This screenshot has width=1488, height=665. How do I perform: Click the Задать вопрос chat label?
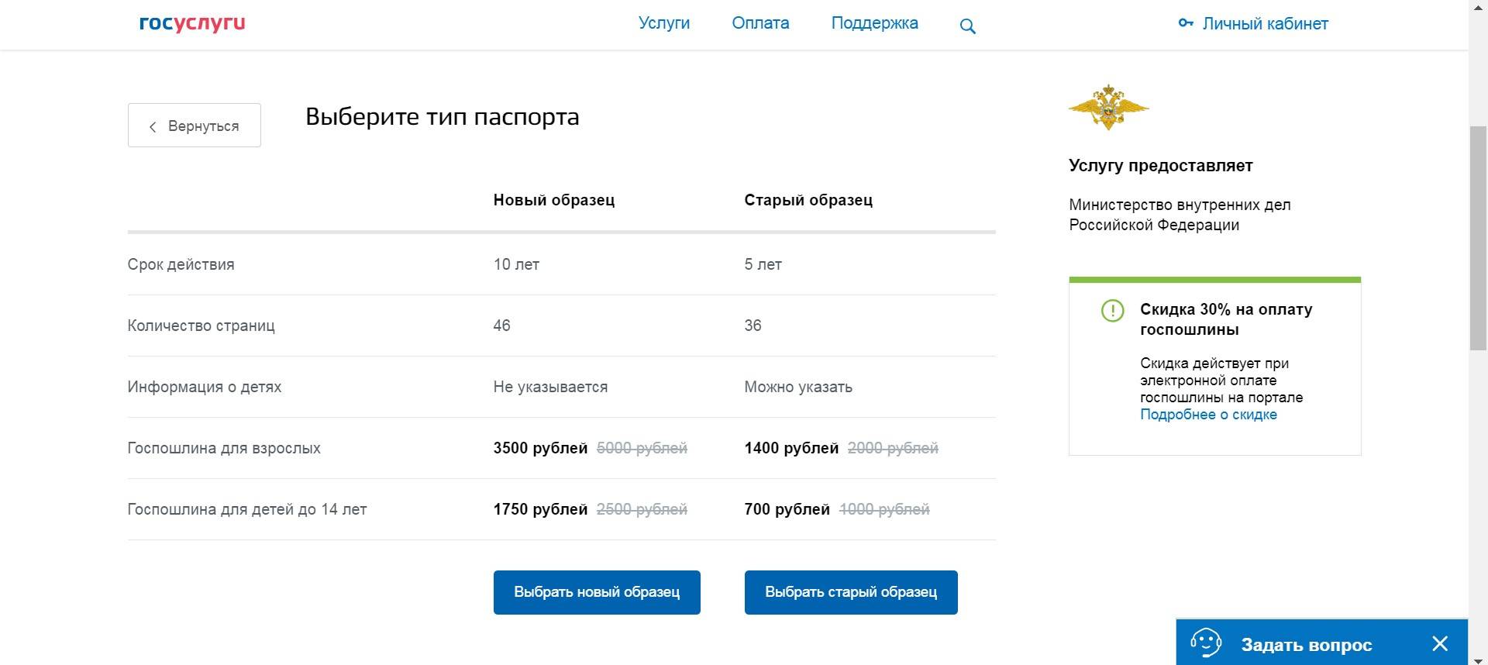point(1306,645)
